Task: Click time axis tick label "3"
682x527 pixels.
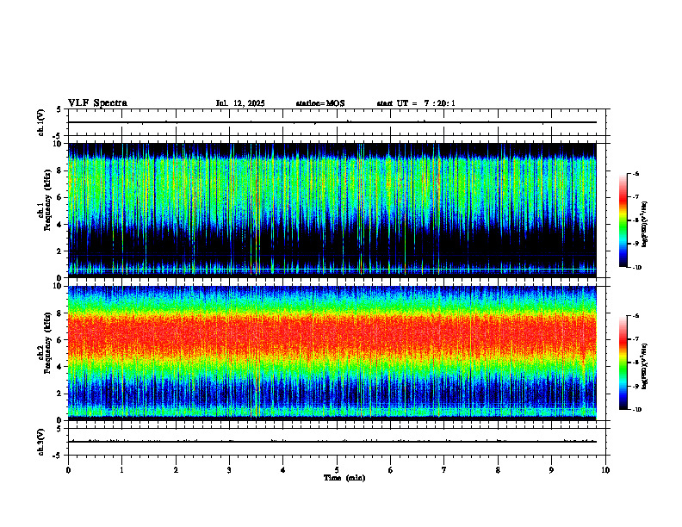Action: pyautogui.click(x=229, y=470)
